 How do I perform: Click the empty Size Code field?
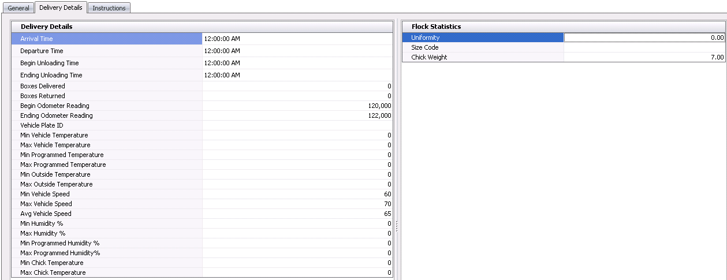(644, 47)
